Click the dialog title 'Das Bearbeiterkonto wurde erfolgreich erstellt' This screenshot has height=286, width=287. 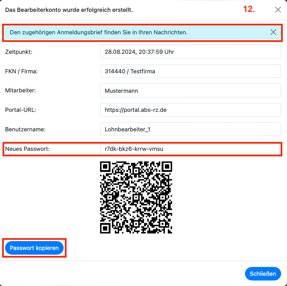pyautogui.click(x=69, y=10)
